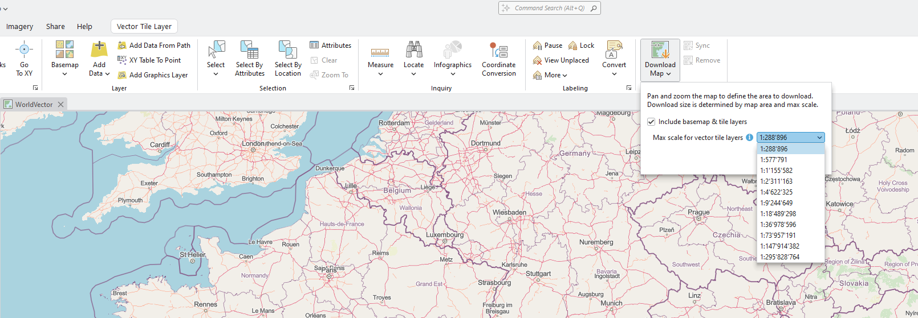Screen dimensions: 918x318
Task: Close the WorldVector map tab
Action: click(x=60, y=105)
